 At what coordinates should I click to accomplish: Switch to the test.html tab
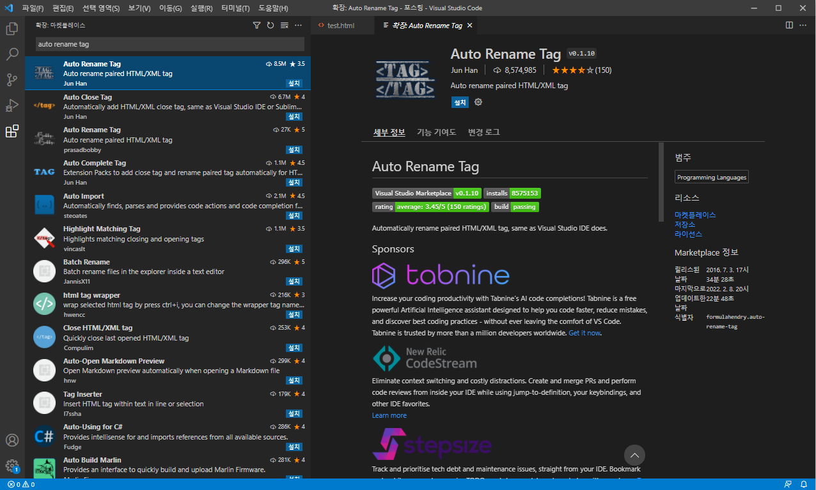[x=340, y=26]
